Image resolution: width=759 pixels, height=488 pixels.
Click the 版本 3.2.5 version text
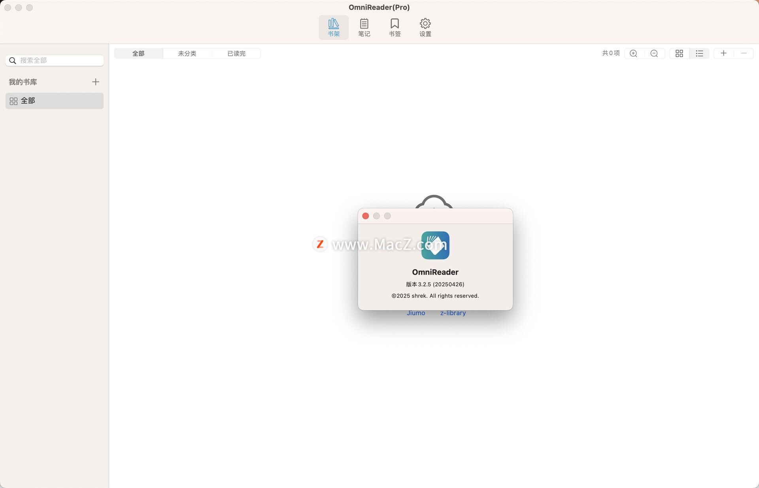tap(435, 284)
